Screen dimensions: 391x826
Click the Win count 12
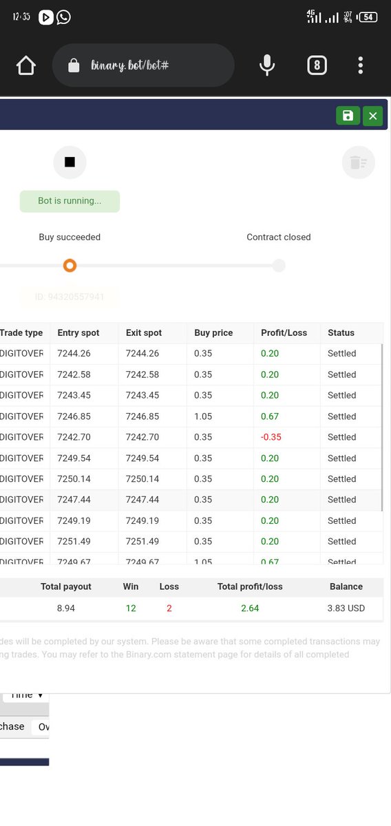(x=130, y=608)
